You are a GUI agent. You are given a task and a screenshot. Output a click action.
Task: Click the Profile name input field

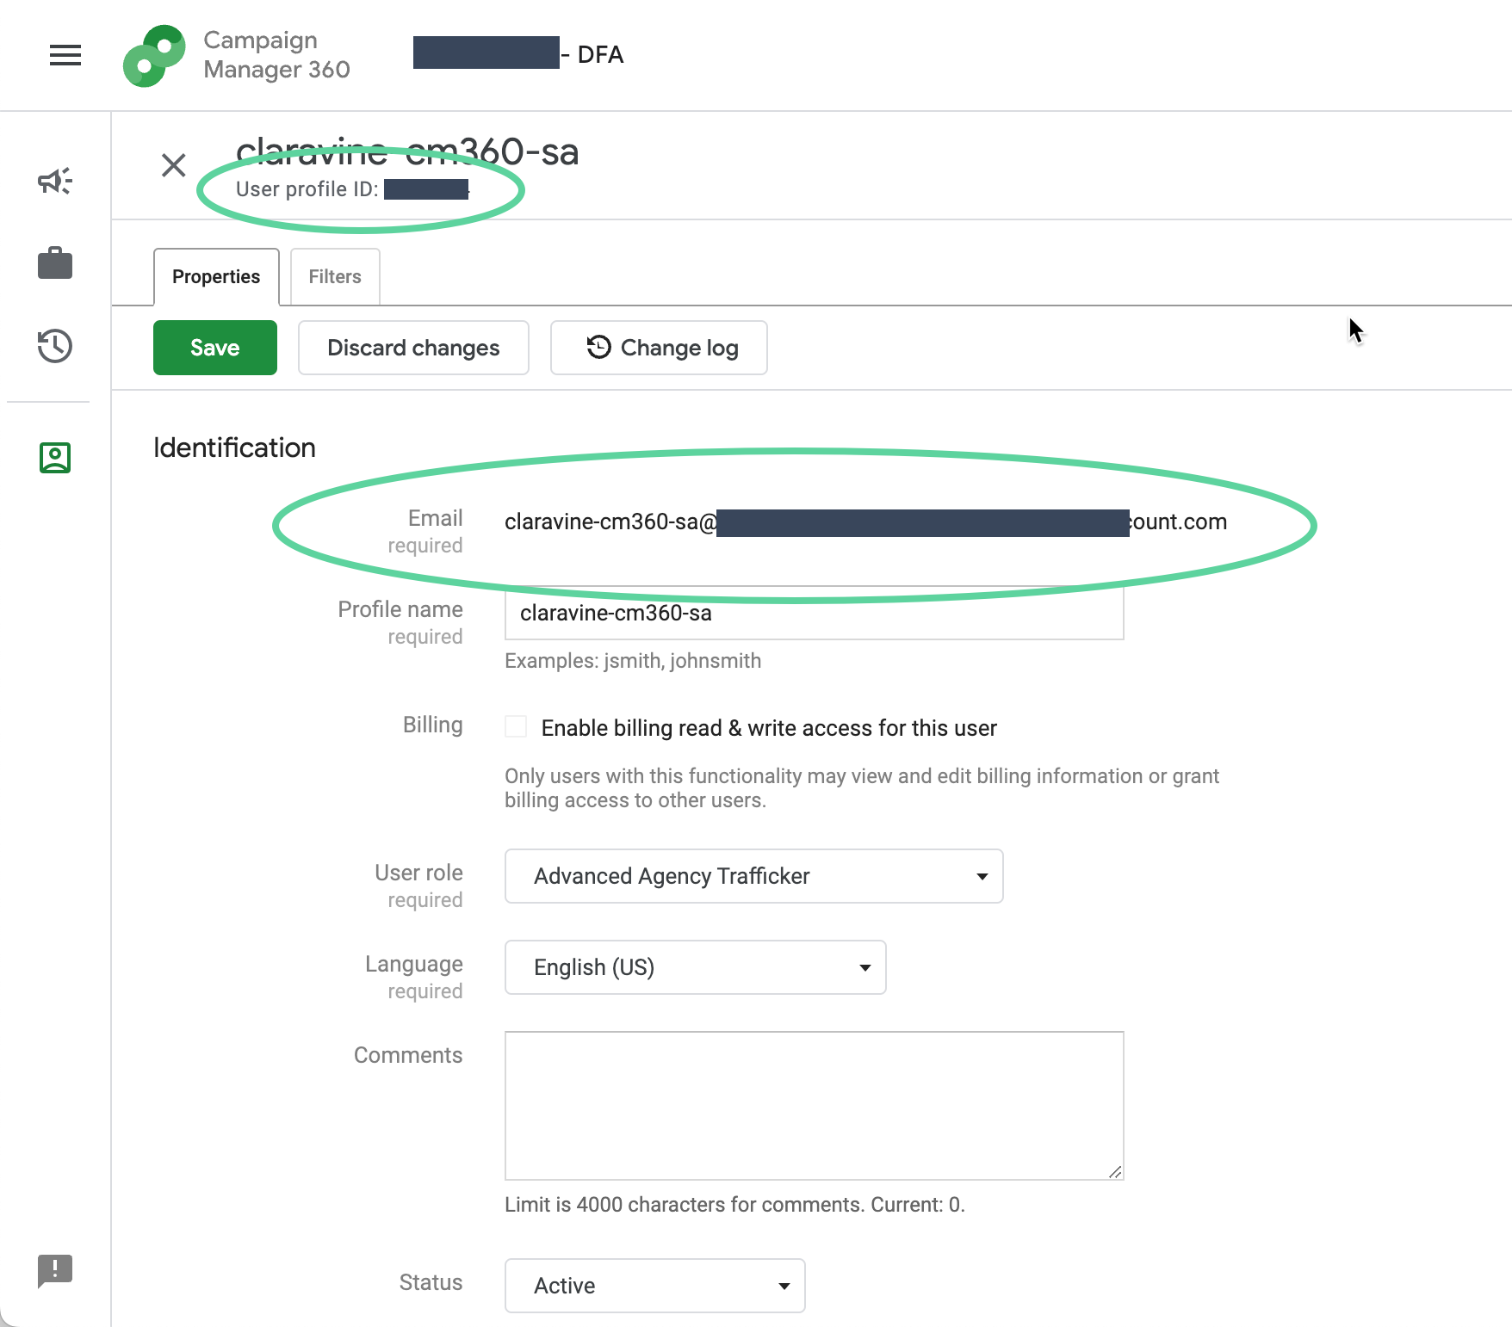pos(815,613)
